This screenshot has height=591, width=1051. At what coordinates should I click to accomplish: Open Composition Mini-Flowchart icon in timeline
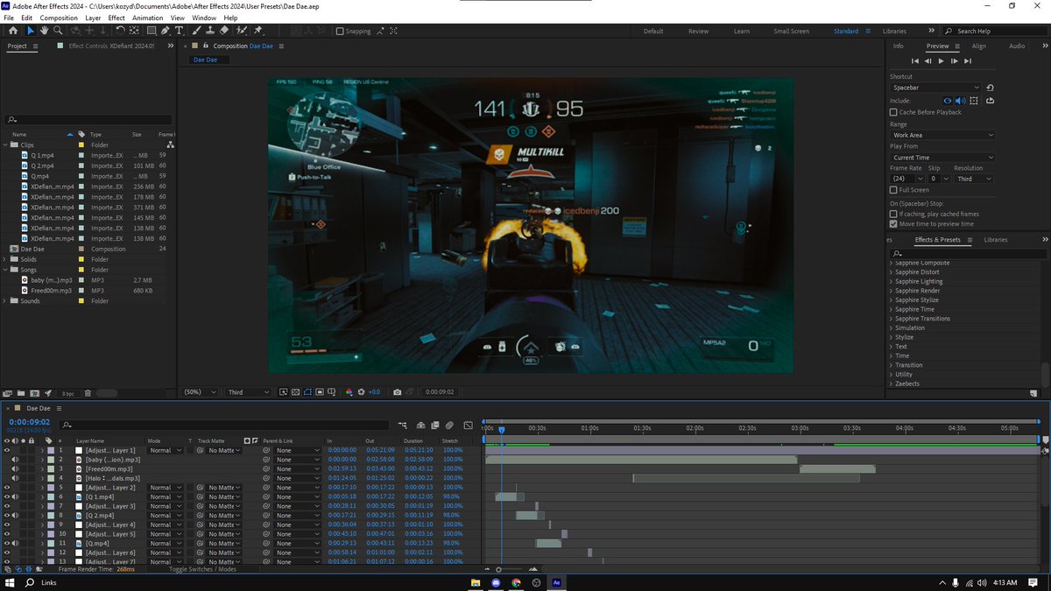click(x=402, y=425)
